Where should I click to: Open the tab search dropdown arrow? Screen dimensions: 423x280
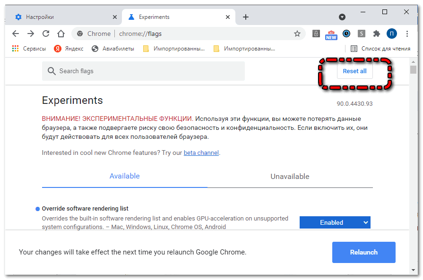coord(342,17)
